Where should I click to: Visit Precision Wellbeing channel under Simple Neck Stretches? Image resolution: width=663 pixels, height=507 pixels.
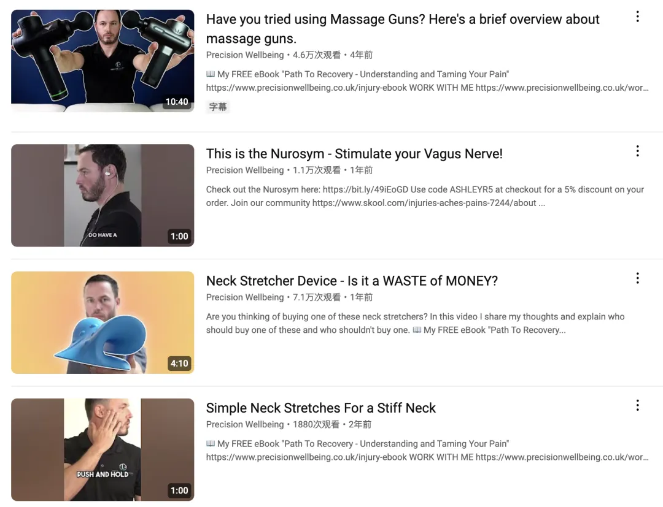[x=245, y=424]
